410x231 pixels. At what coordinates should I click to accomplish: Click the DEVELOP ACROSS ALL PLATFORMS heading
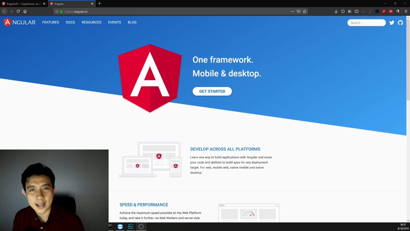pyautogui.click(x=225, y=149)
